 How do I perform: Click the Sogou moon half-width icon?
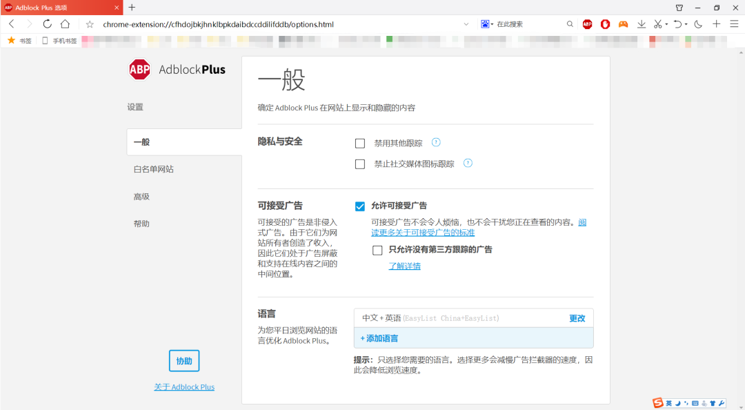pos(677,403)
